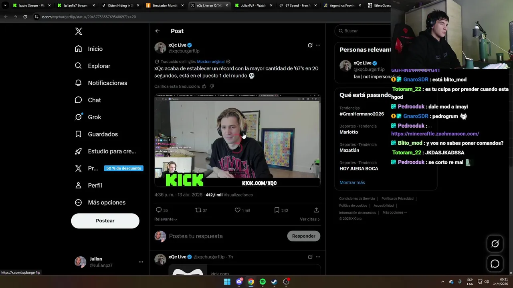Viewport: 513px width, 288px height.
Task: Open Perfil person icon
Action: click(79, 185)
